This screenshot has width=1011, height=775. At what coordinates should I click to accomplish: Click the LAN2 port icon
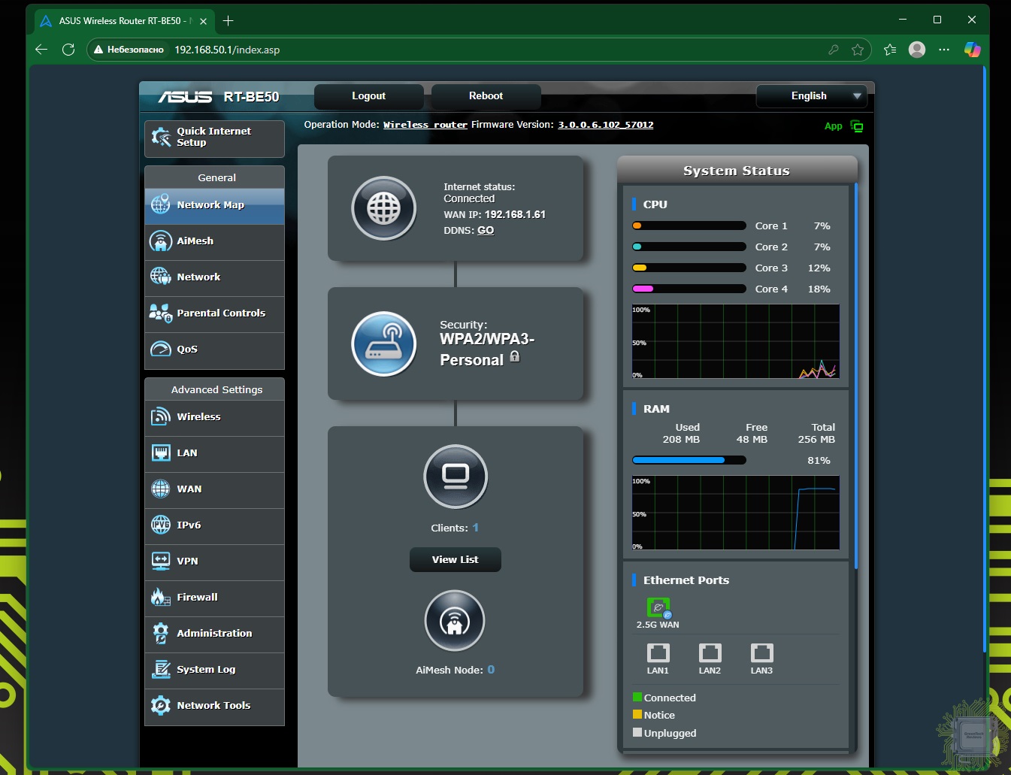point(710,652)
